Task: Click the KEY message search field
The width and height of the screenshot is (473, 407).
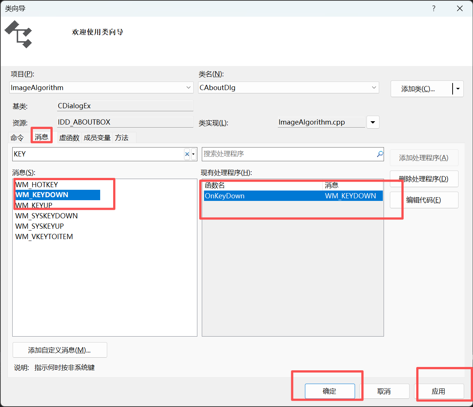Action: click(x=98, y=154)
